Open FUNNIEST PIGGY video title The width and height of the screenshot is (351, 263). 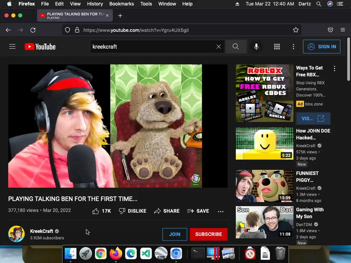click(307, 177)
